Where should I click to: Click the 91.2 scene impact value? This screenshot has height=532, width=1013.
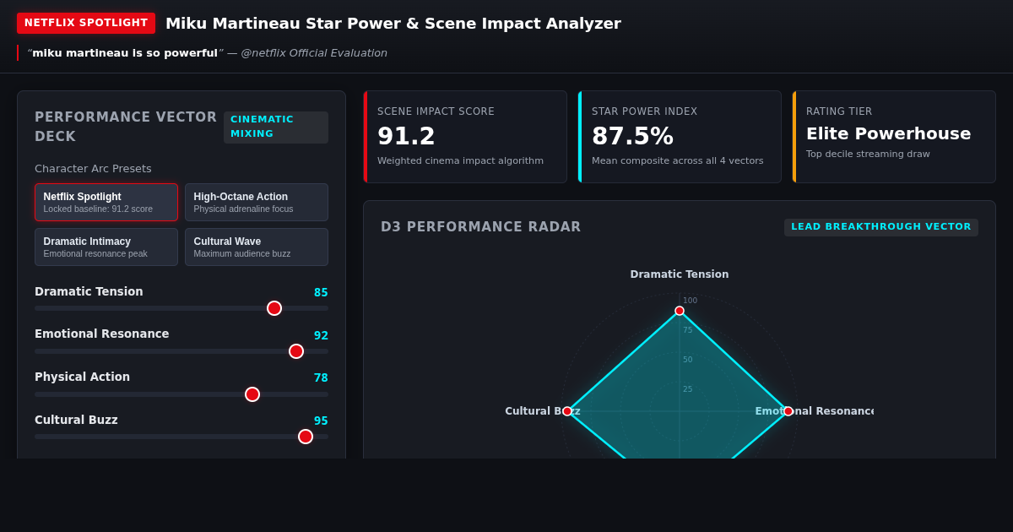point(406,136)
